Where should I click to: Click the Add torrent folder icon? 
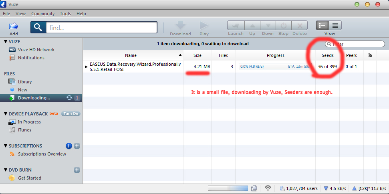point(14,26)
